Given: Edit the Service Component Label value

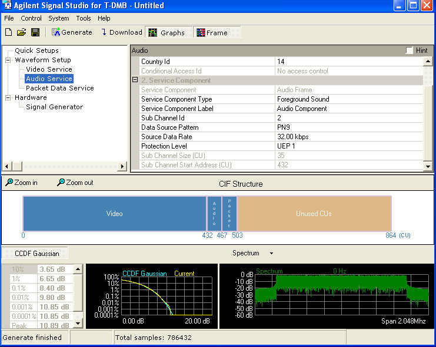Looking at the screenshot, I should pos(349,109).
